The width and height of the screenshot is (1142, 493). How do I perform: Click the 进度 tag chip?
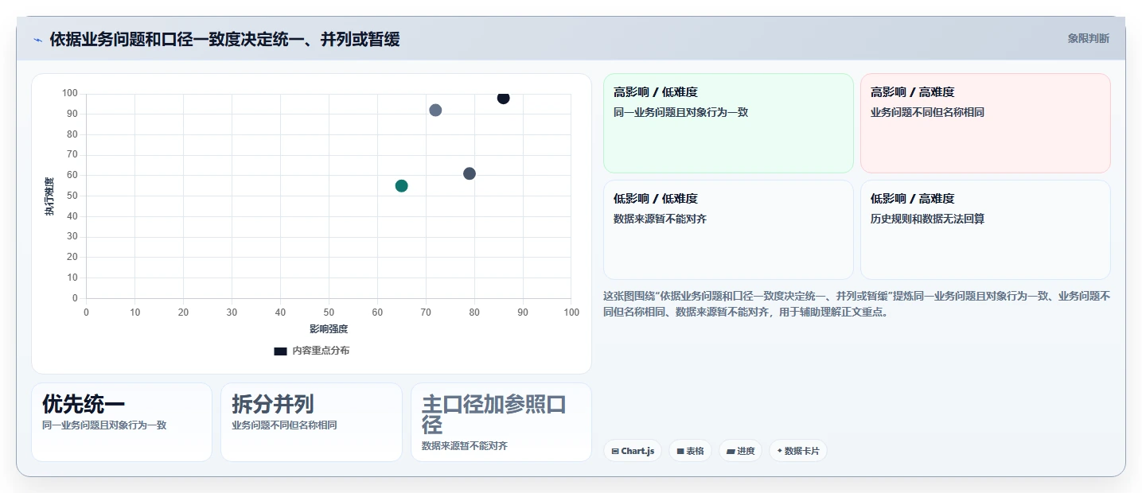740,451
